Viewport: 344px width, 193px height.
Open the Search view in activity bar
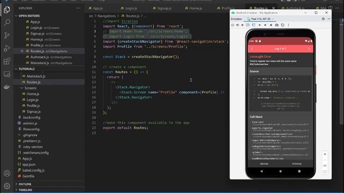point(7,23)
